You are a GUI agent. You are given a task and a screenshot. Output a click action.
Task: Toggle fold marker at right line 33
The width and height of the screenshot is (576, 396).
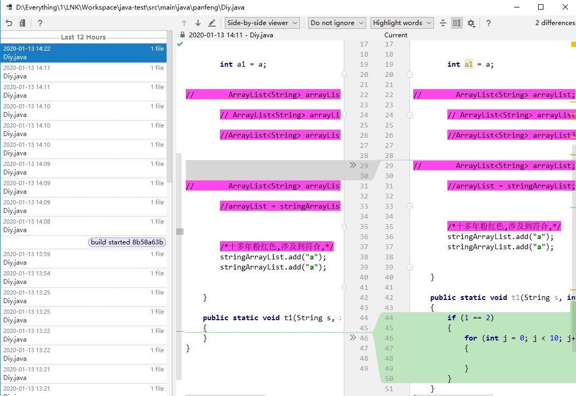coord(409,206)
